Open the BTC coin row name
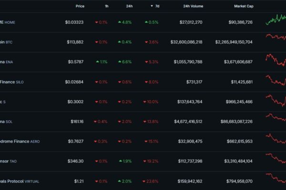The width and height of the screenshot is (286, 190). 6,42
